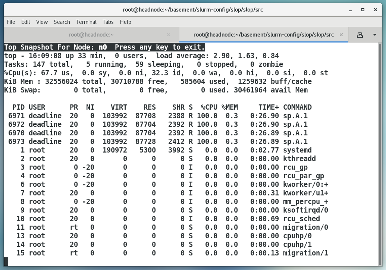The width and height of the screenshot is (386, 270).
Task: Open the Help menu
Action: tap(125, 22)
